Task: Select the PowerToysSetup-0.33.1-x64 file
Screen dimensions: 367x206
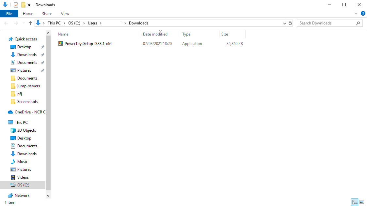Action: click(x=88, y=44)
